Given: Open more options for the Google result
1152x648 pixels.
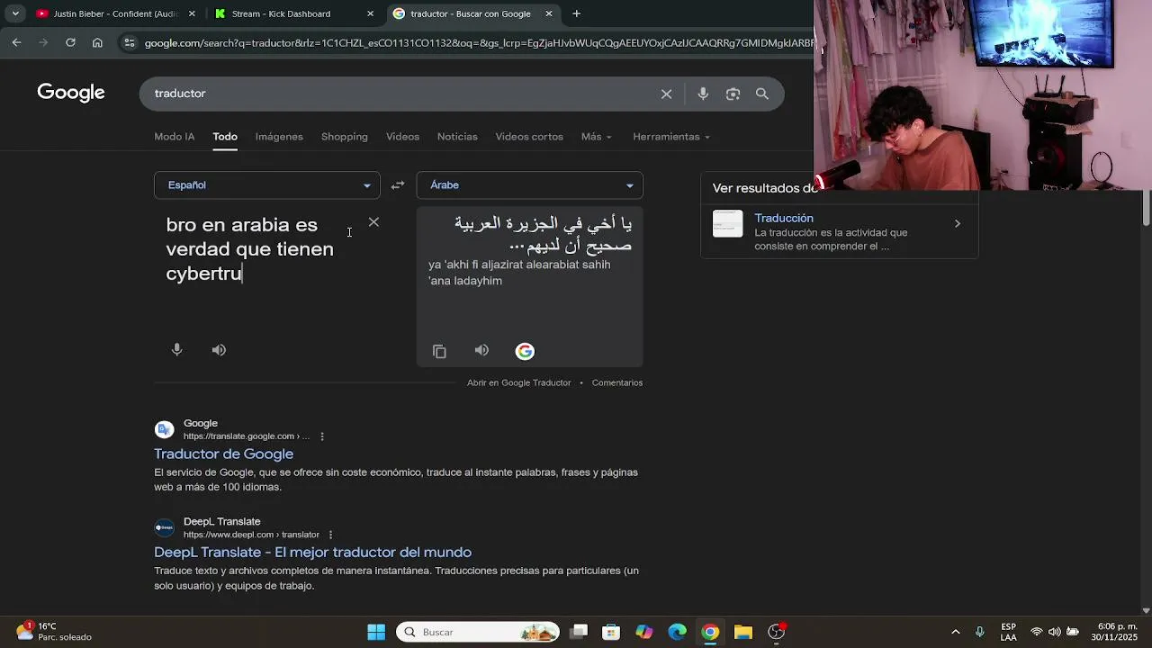Looking at the screenshot, I should coord(322,436).
